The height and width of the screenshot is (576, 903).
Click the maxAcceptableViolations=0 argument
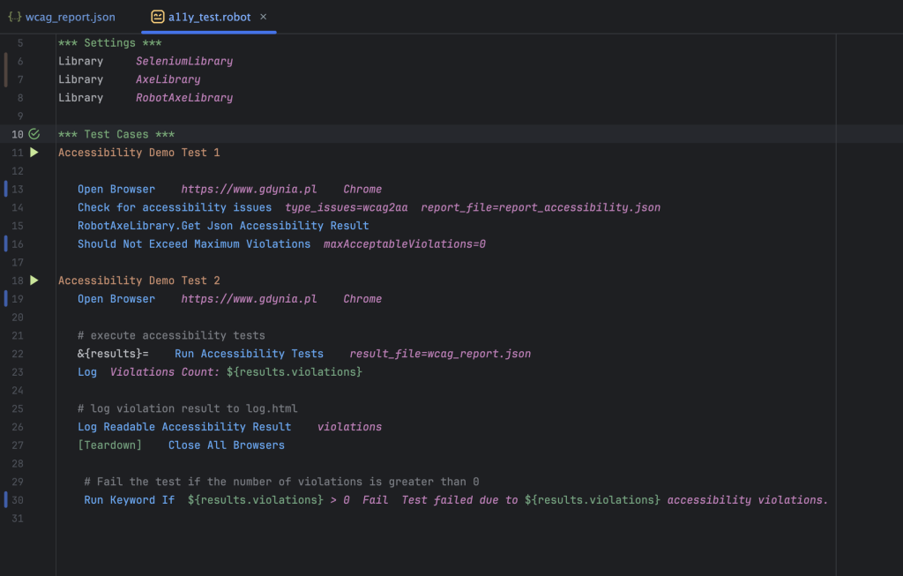[x=404, y=244]
